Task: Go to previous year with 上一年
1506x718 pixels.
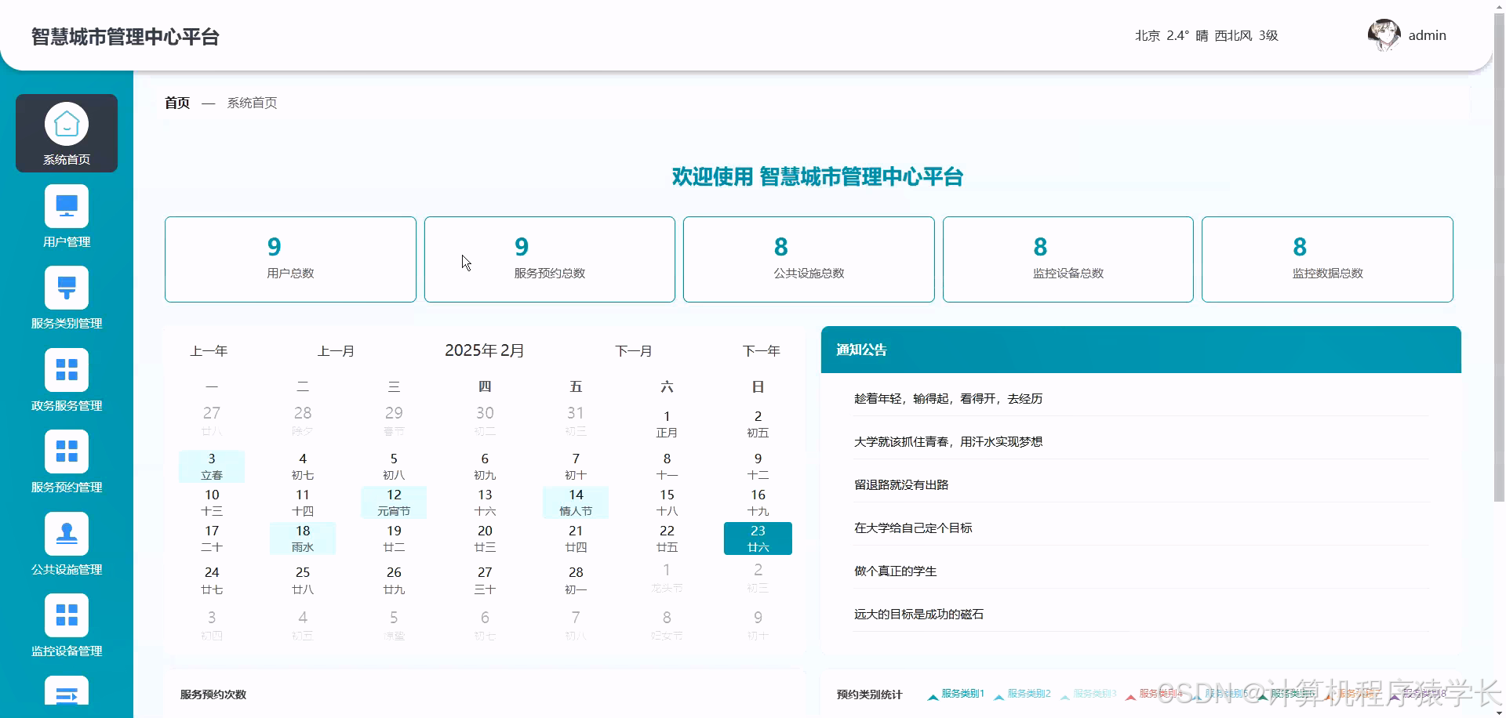Action: (x=209, y=350)
